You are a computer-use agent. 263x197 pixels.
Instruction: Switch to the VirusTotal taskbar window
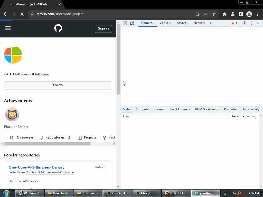[x=117, y=193]
